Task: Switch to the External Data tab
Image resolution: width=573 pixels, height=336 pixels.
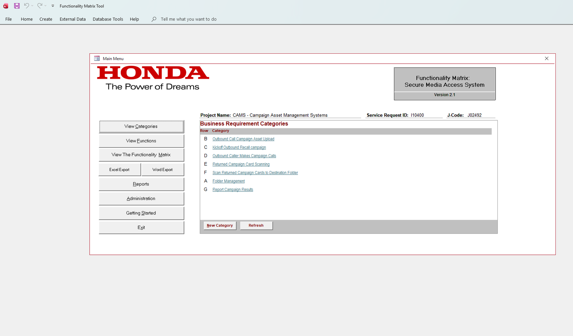Action: click(x=73, y=19)
